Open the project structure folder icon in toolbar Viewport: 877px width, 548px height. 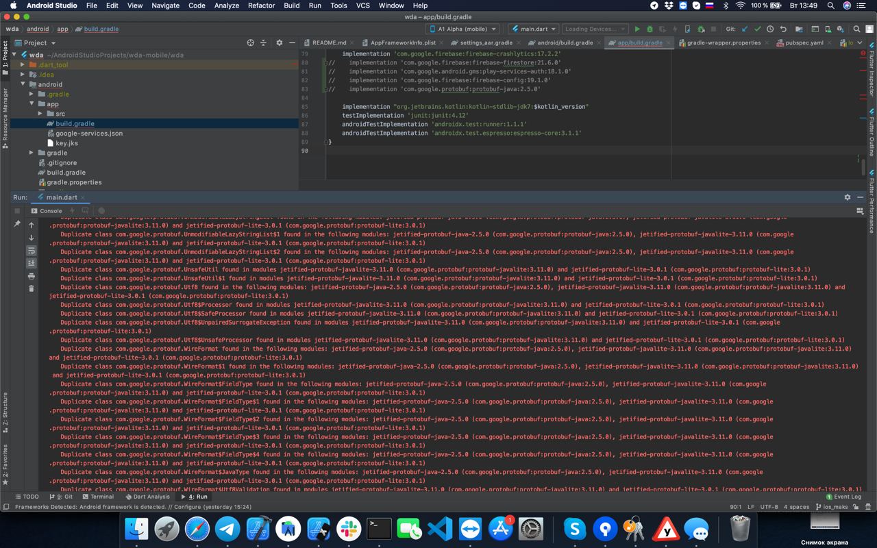click(x=800, y=29)
